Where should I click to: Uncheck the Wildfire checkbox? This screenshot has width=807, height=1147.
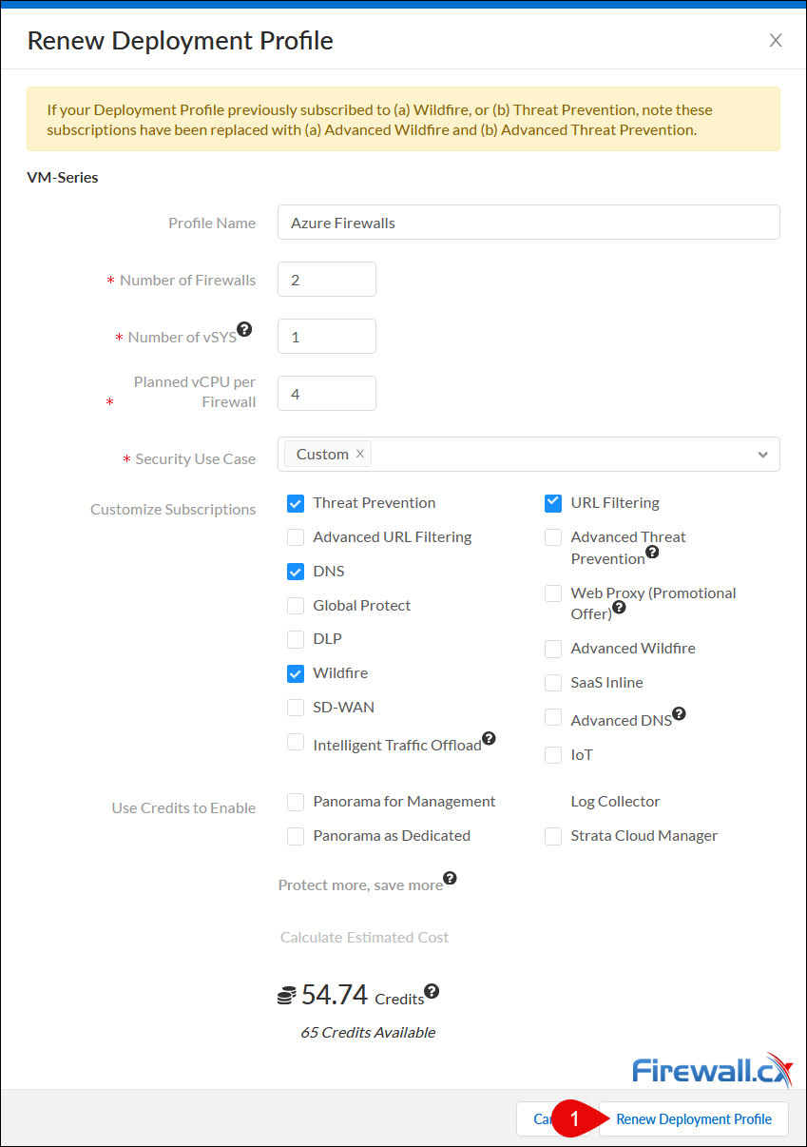tap(296, 673)
